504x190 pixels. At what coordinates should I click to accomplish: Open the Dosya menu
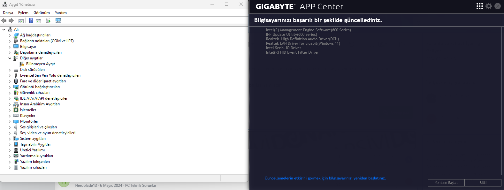click(8, 13)
